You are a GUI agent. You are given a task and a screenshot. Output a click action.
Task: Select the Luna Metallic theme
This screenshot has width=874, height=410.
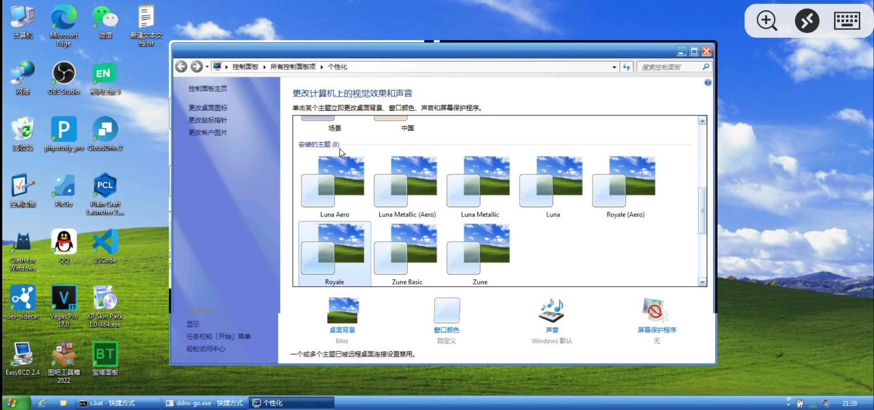click(480, 186)
